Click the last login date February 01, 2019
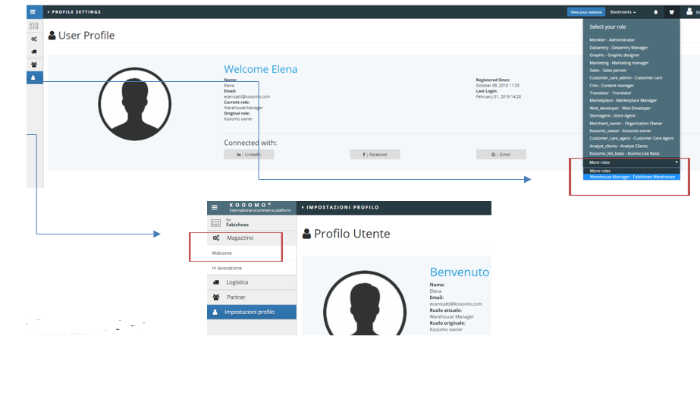 click(498, 96)
